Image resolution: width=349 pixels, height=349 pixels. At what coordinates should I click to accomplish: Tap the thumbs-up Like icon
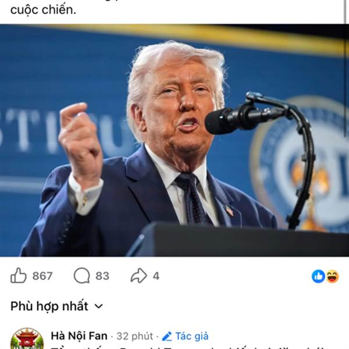19,276
